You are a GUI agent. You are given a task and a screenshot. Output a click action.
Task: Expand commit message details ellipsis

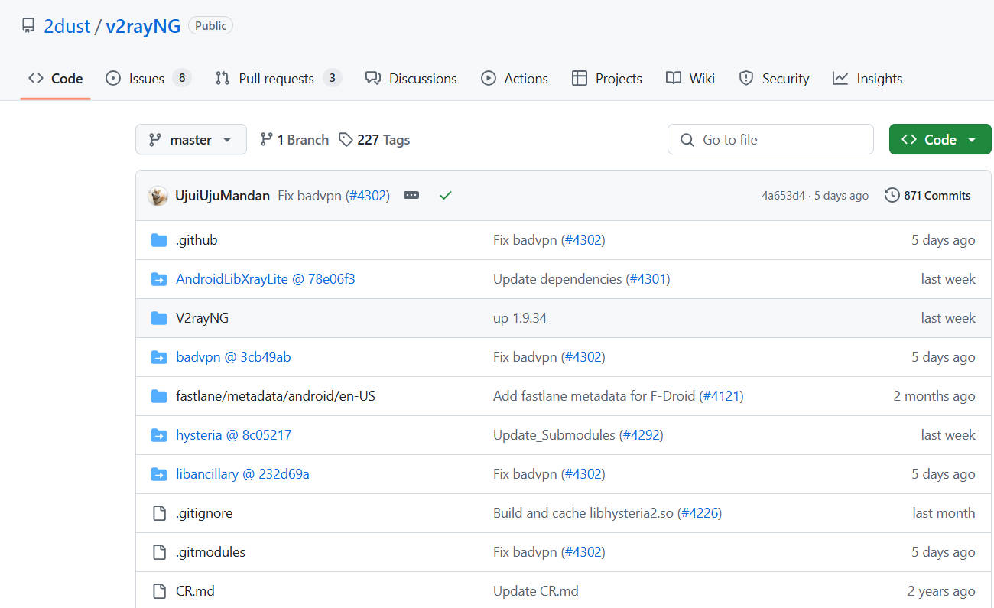pos(411,196)
